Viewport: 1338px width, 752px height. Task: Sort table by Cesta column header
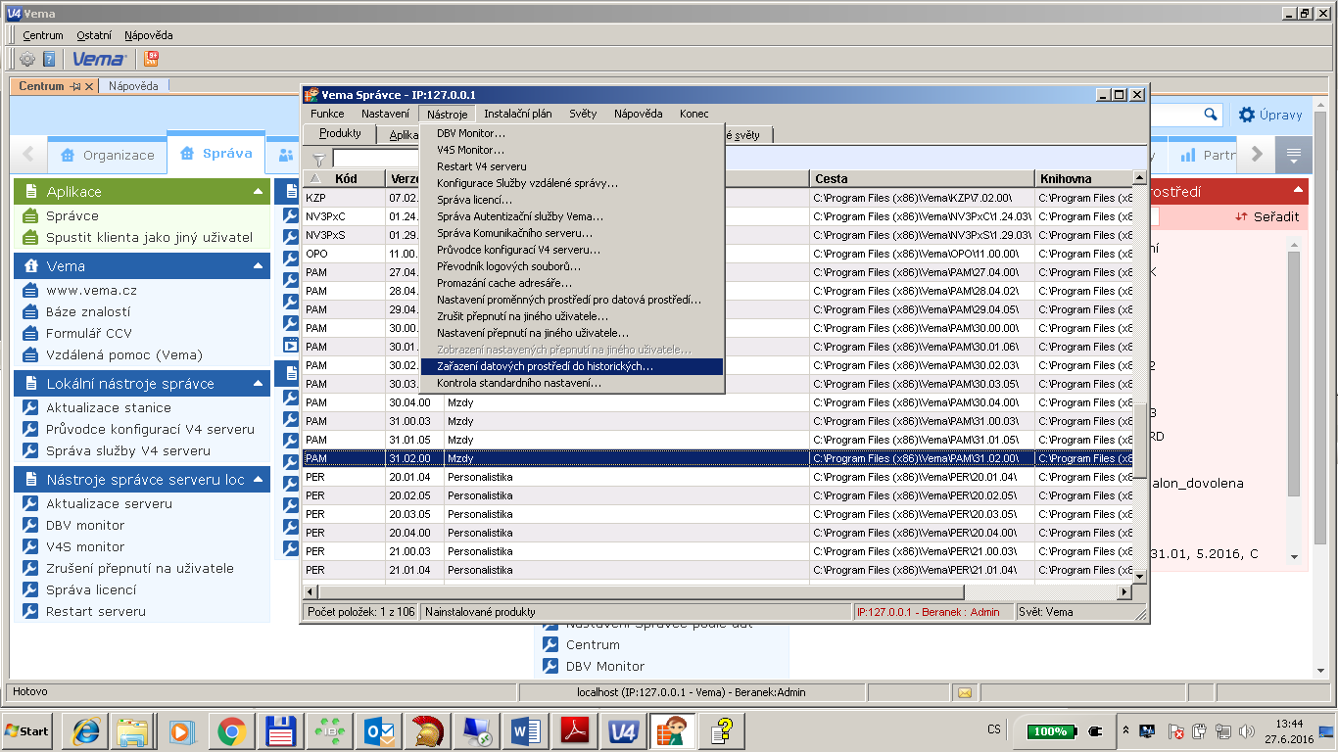[x=923, y=178]
